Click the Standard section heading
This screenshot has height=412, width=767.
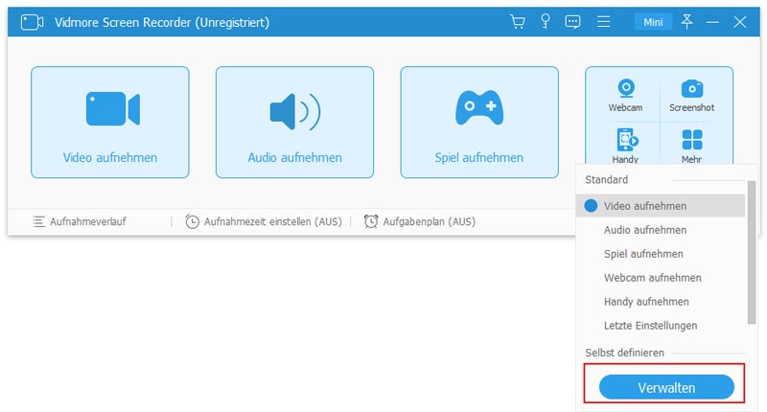tap(607, 179)
